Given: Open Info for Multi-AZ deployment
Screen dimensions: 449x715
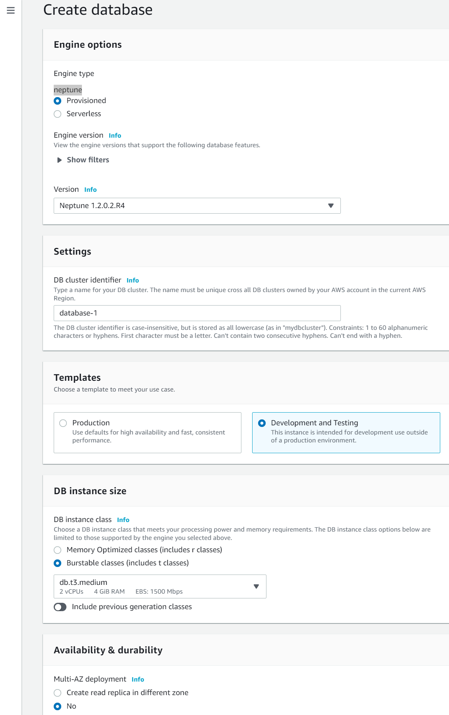Looking at the screenshot, I should [138, 680].
